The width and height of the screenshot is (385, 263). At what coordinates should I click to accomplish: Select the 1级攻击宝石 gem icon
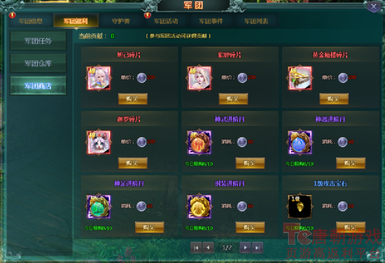coord(300,206)
